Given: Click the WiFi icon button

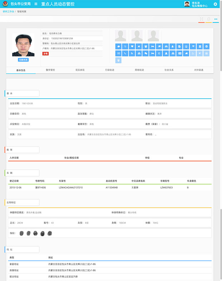Looking at the screenshot, I should pyautogui.click(x=193, y=46).
